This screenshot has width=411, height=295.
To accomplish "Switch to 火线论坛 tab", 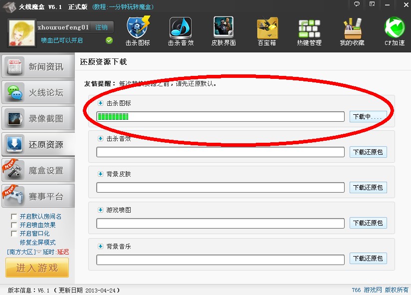I will [38, 92].
